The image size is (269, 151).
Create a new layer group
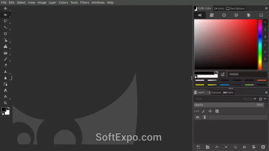[208, 147]
